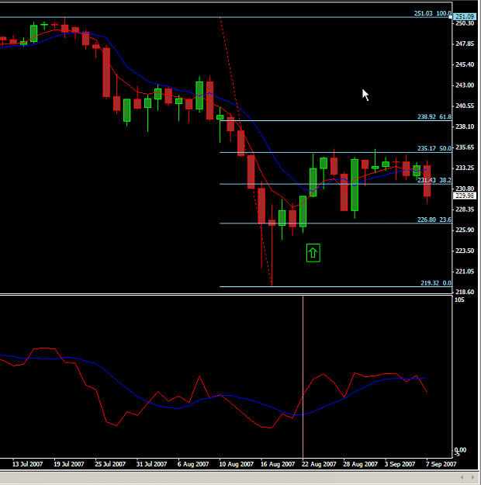Select the dotted red Fibonacci trend line
Screen dimensions: 481x485
(246, 151)
